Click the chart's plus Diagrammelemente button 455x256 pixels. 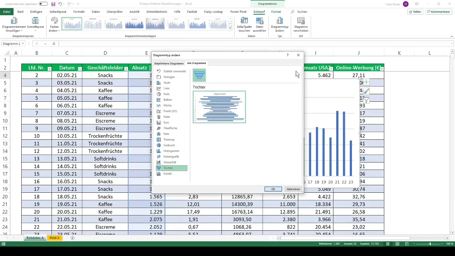pyautogui.click(x=366, y=82)
